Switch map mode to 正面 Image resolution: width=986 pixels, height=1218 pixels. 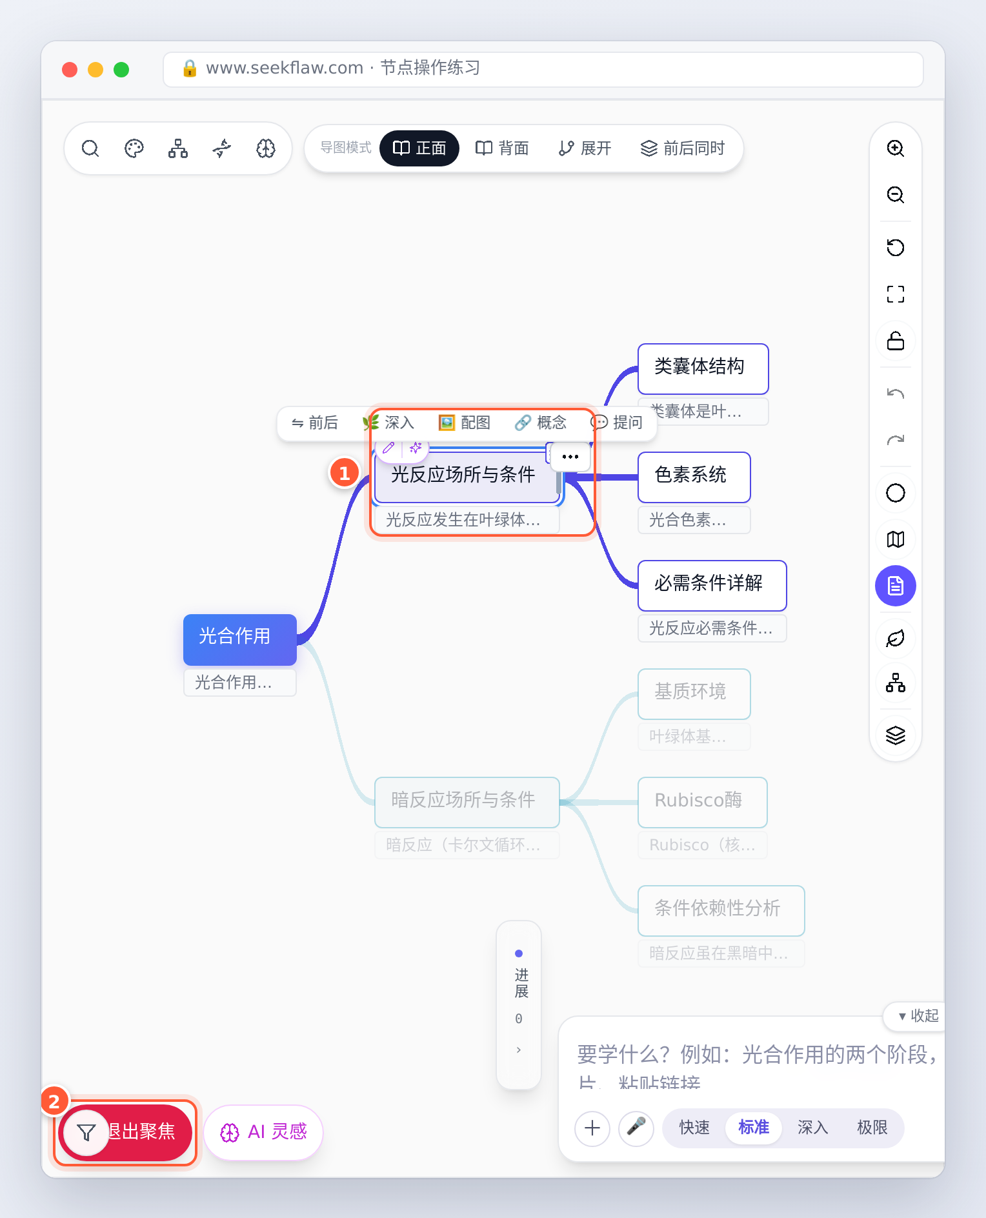pyautogui.click(x=419, y=148)
